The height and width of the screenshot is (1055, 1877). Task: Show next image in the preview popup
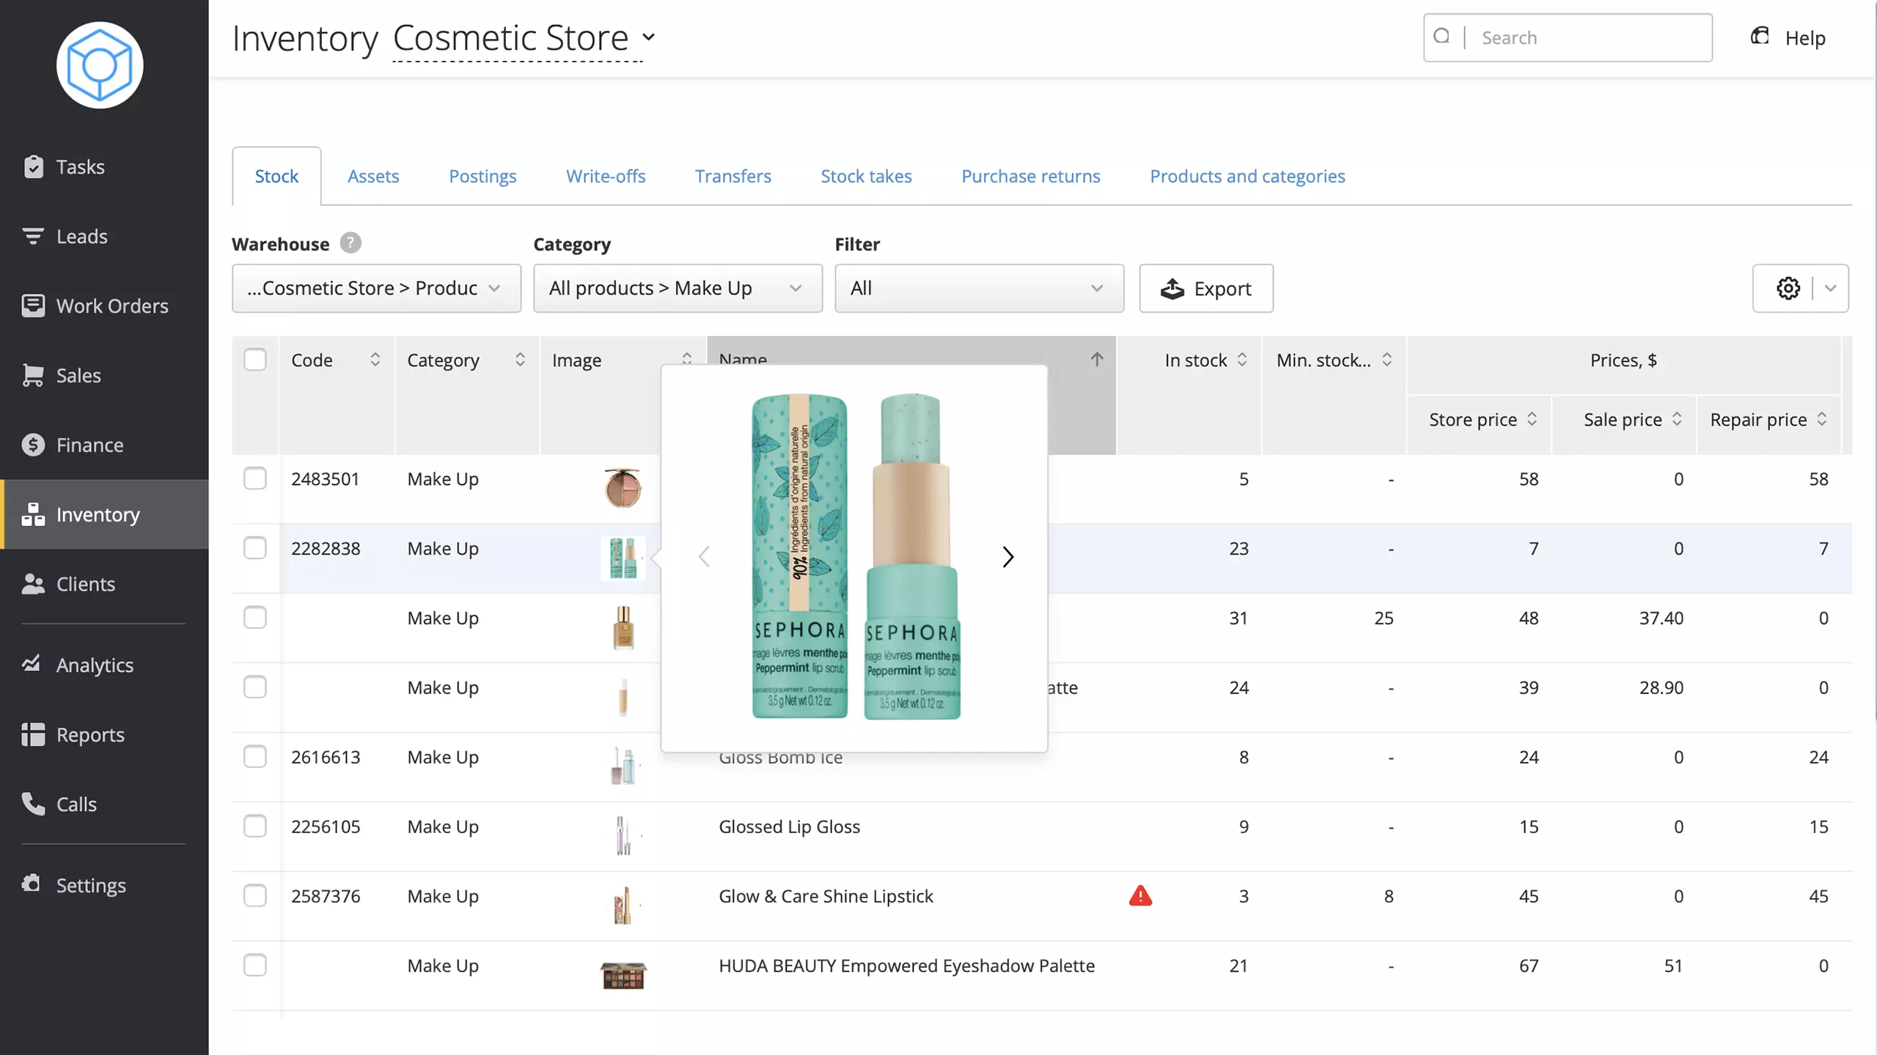1008,557
